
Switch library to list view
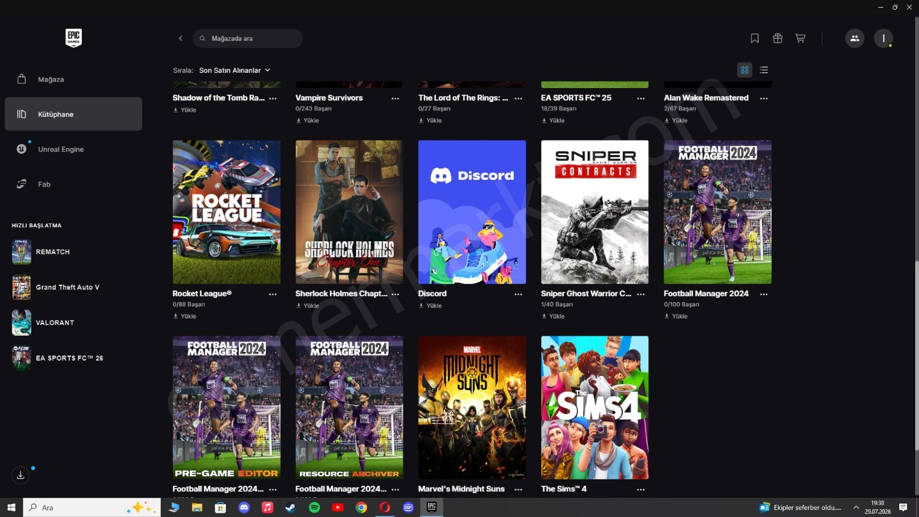[x=764, y=70]
